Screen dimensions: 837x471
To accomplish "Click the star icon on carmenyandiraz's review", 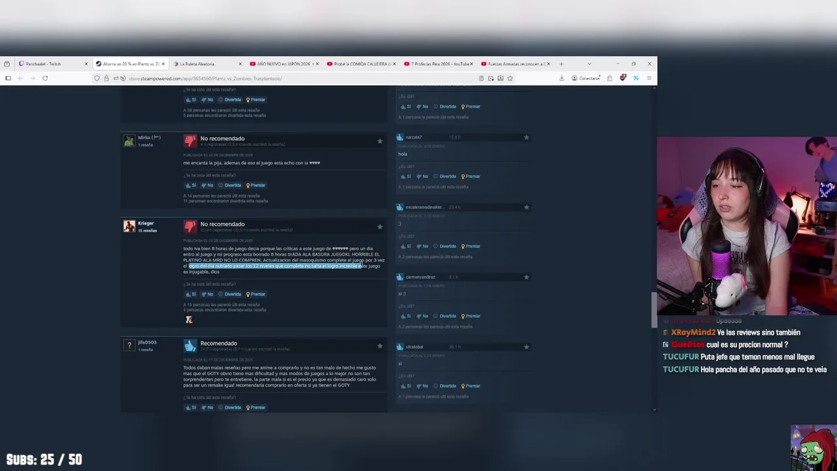I will click(526, 277).
